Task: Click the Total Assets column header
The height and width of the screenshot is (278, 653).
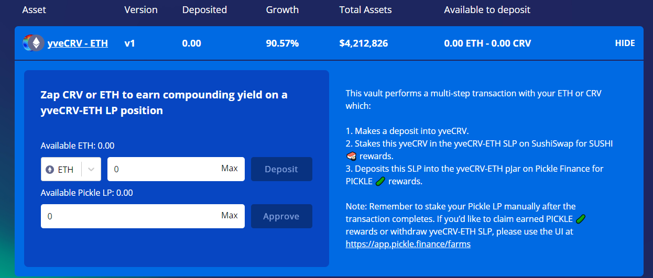Action: 365,10
